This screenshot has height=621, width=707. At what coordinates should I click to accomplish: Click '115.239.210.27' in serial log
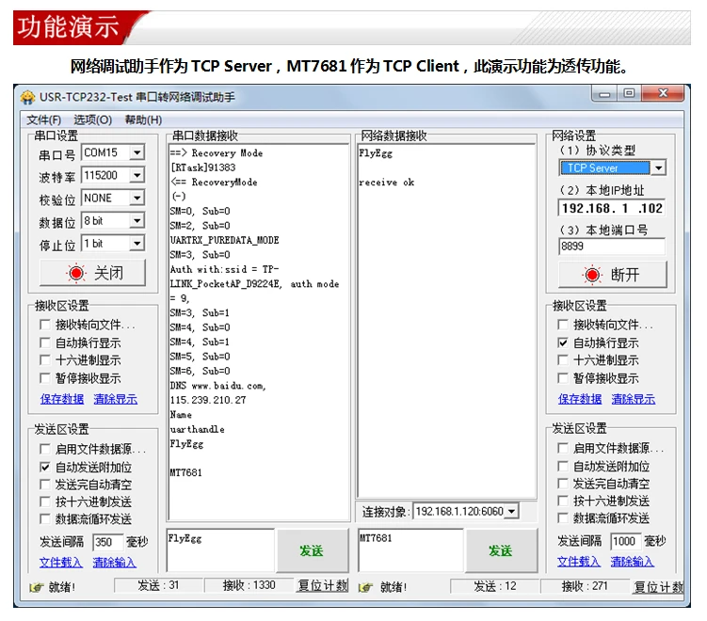[x=208, y=400]
